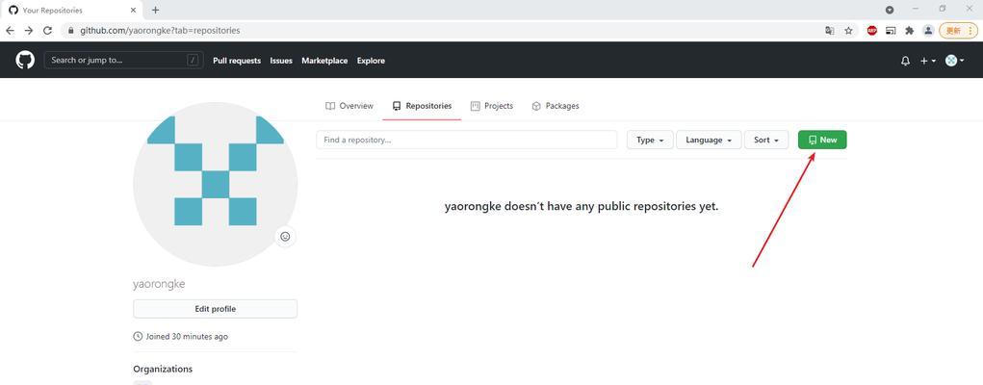
Task: Create a repository with New button
Action: (822, 140)
